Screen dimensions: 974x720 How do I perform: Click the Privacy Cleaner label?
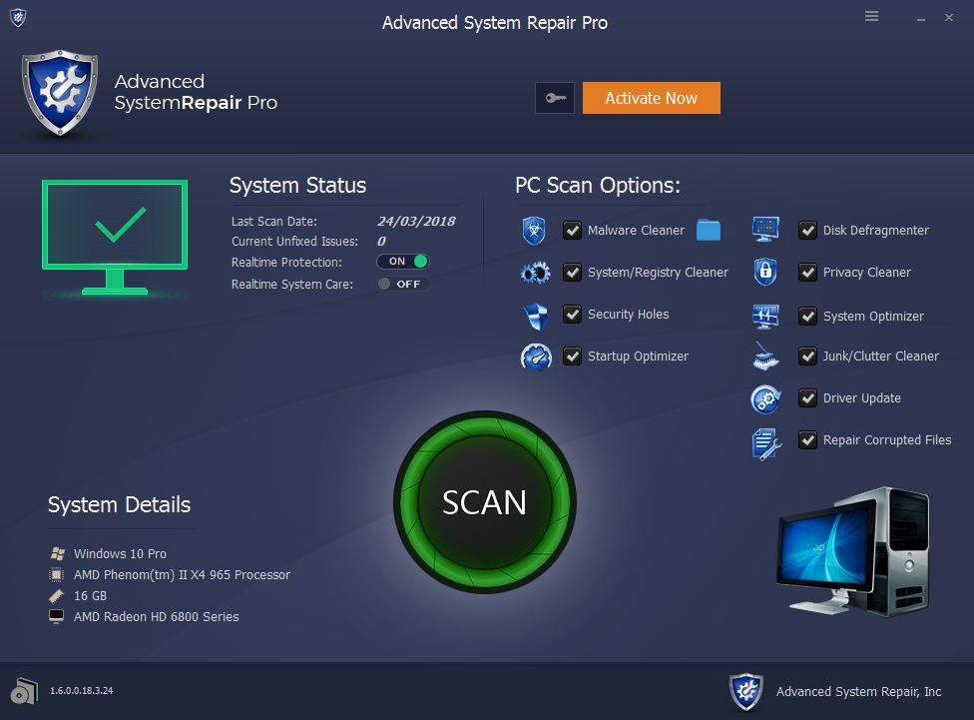pyautogui.click(x=866, y=273)
